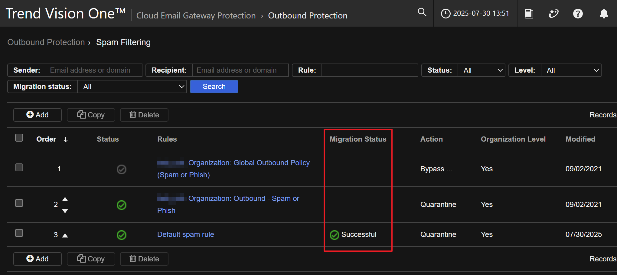The image size is (617, 275).
Task: Move rule 2 up with arrow
Action: pos(65,199)
